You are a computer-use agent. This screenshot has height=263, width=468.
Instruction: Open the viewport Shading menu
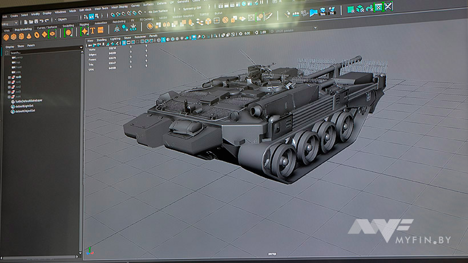point(101,40)
